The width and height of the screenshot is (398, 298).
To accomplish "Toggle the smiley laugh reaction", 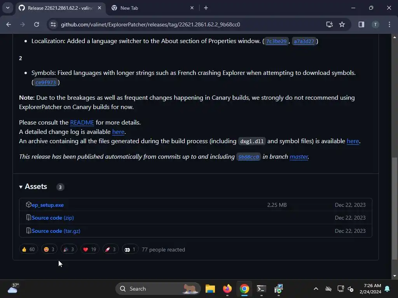I will pos(49,249).
